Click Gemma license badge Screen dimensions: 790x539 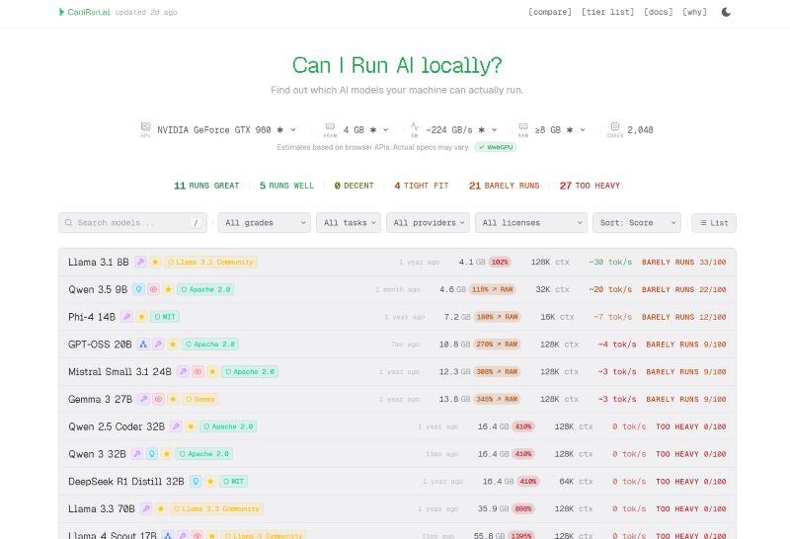click(200, 399)
